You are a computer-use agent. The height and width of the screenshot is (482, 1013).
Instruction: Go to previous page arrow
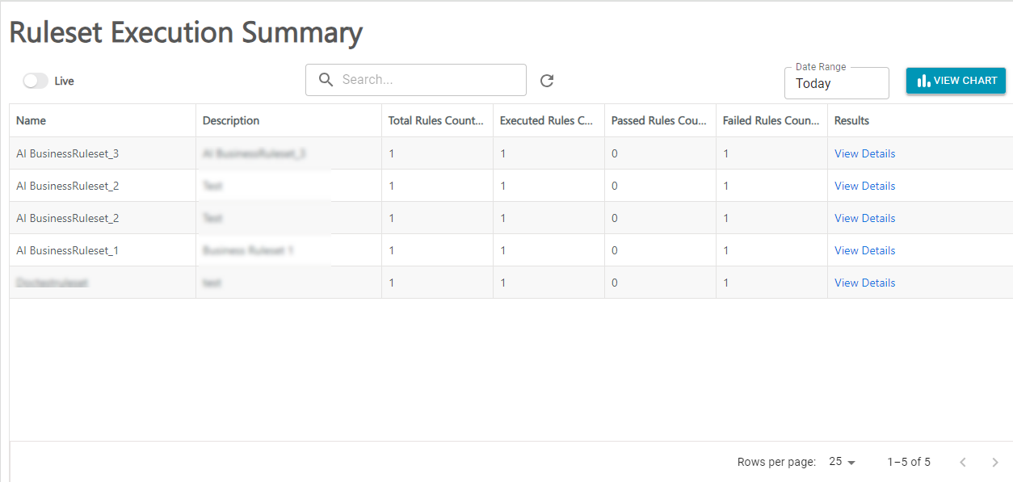[963, 463]
